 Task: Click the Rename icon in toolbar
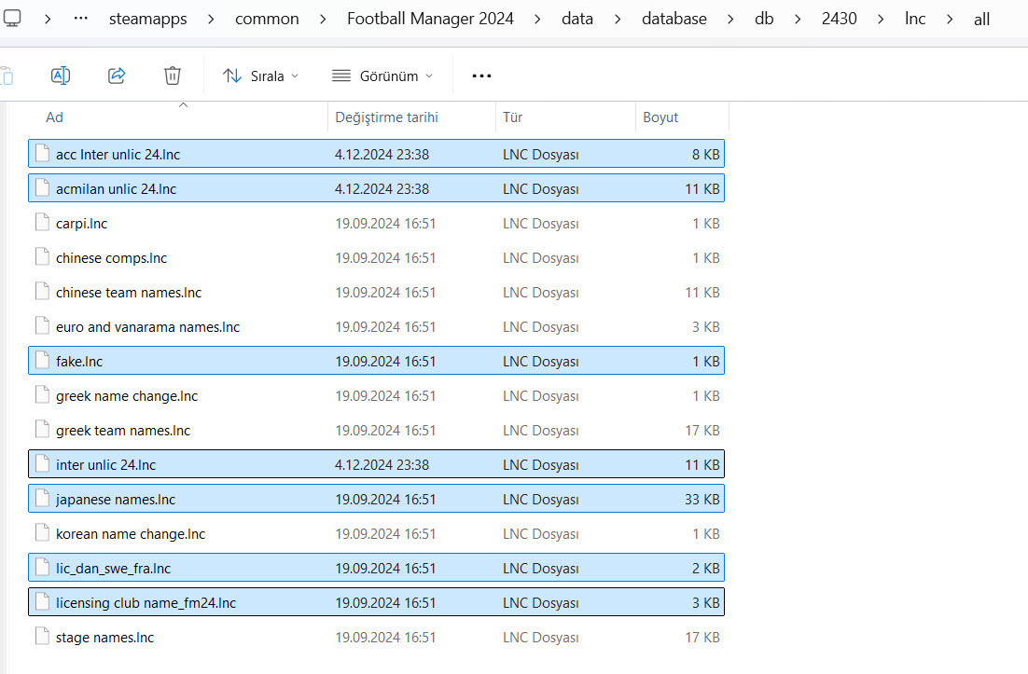tap(61, 76)
